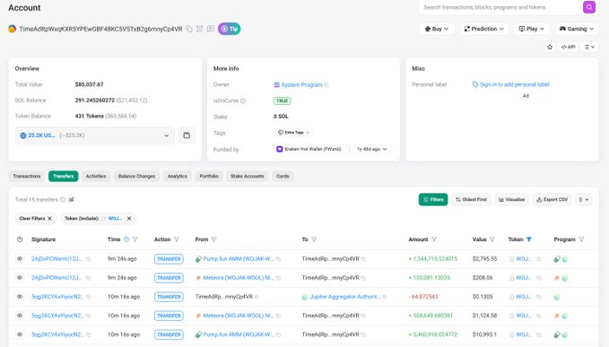Filter by To column
Viewport: 609px width, 347px height.
point(314,239)
